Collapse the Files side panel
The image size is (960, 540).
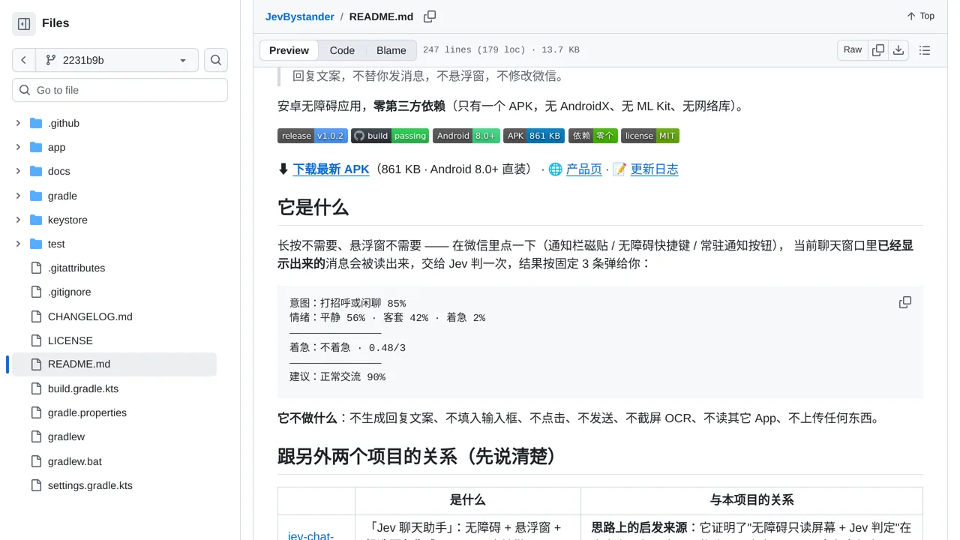pos(24,24)
